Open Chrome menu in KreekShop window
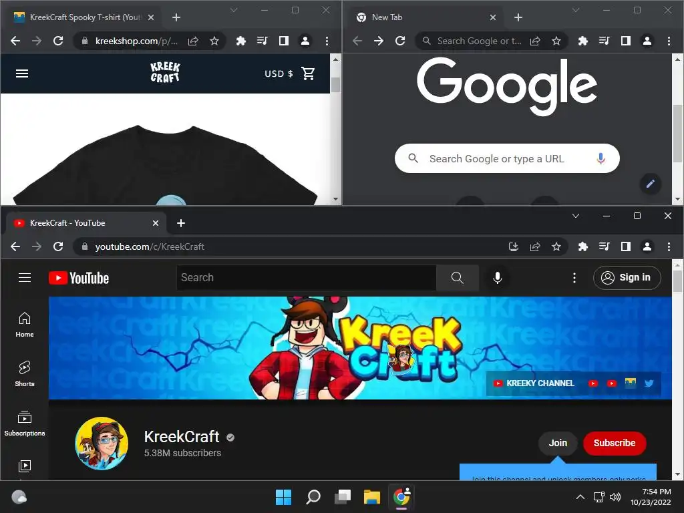 point(327,41)
